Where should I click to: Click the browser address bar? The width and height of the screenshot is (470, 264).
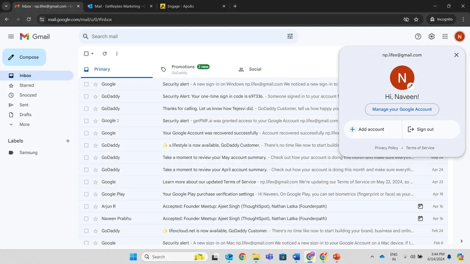220,19
